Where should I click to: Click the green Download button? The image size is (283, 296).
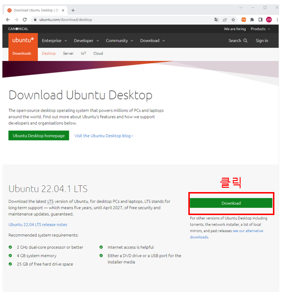click(x=231, y=203)
